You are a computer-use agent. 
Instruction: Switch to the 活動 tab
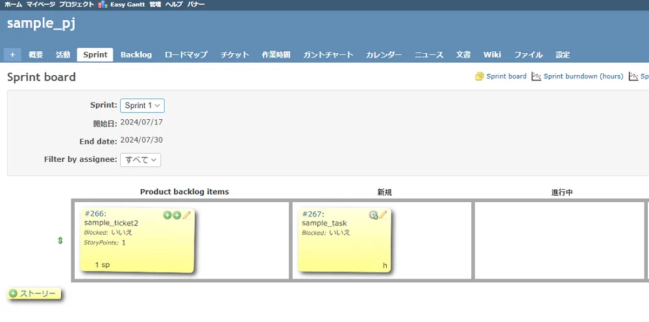63,54
